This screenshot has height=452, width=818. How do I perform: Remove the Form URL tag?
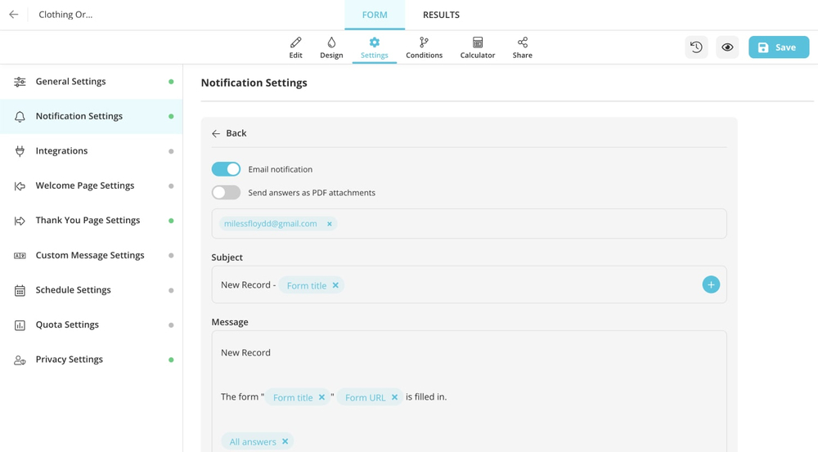394,397
